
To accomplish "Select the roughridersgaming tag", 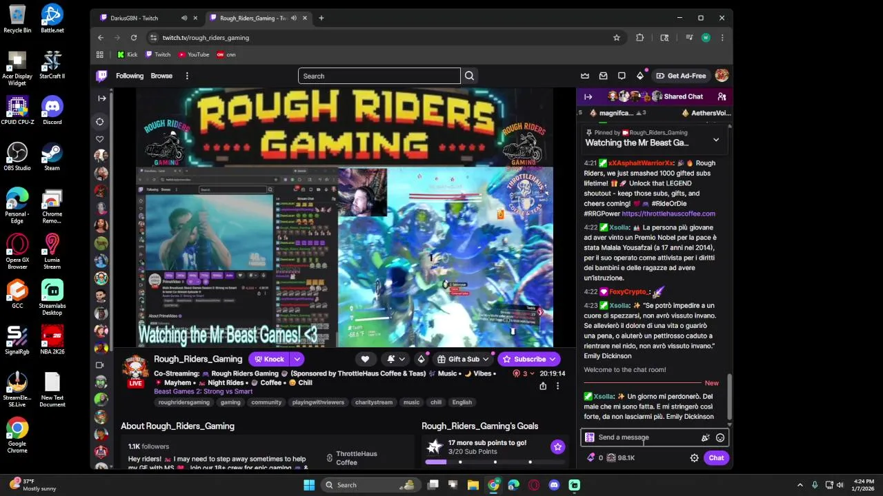I will (183, 402).
